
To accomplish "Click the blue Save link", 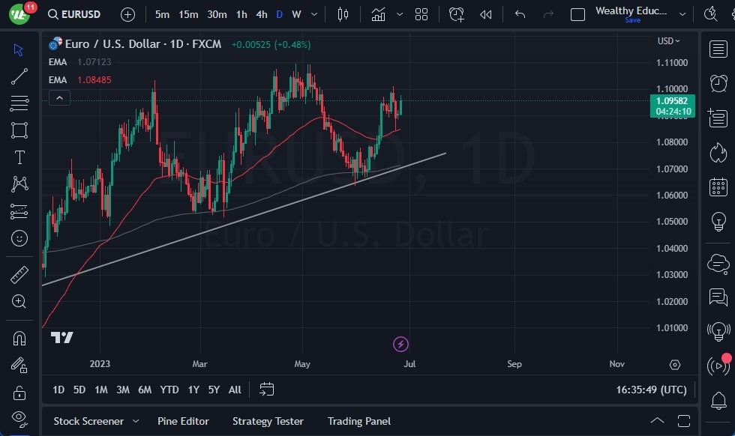I will (633, 20).
